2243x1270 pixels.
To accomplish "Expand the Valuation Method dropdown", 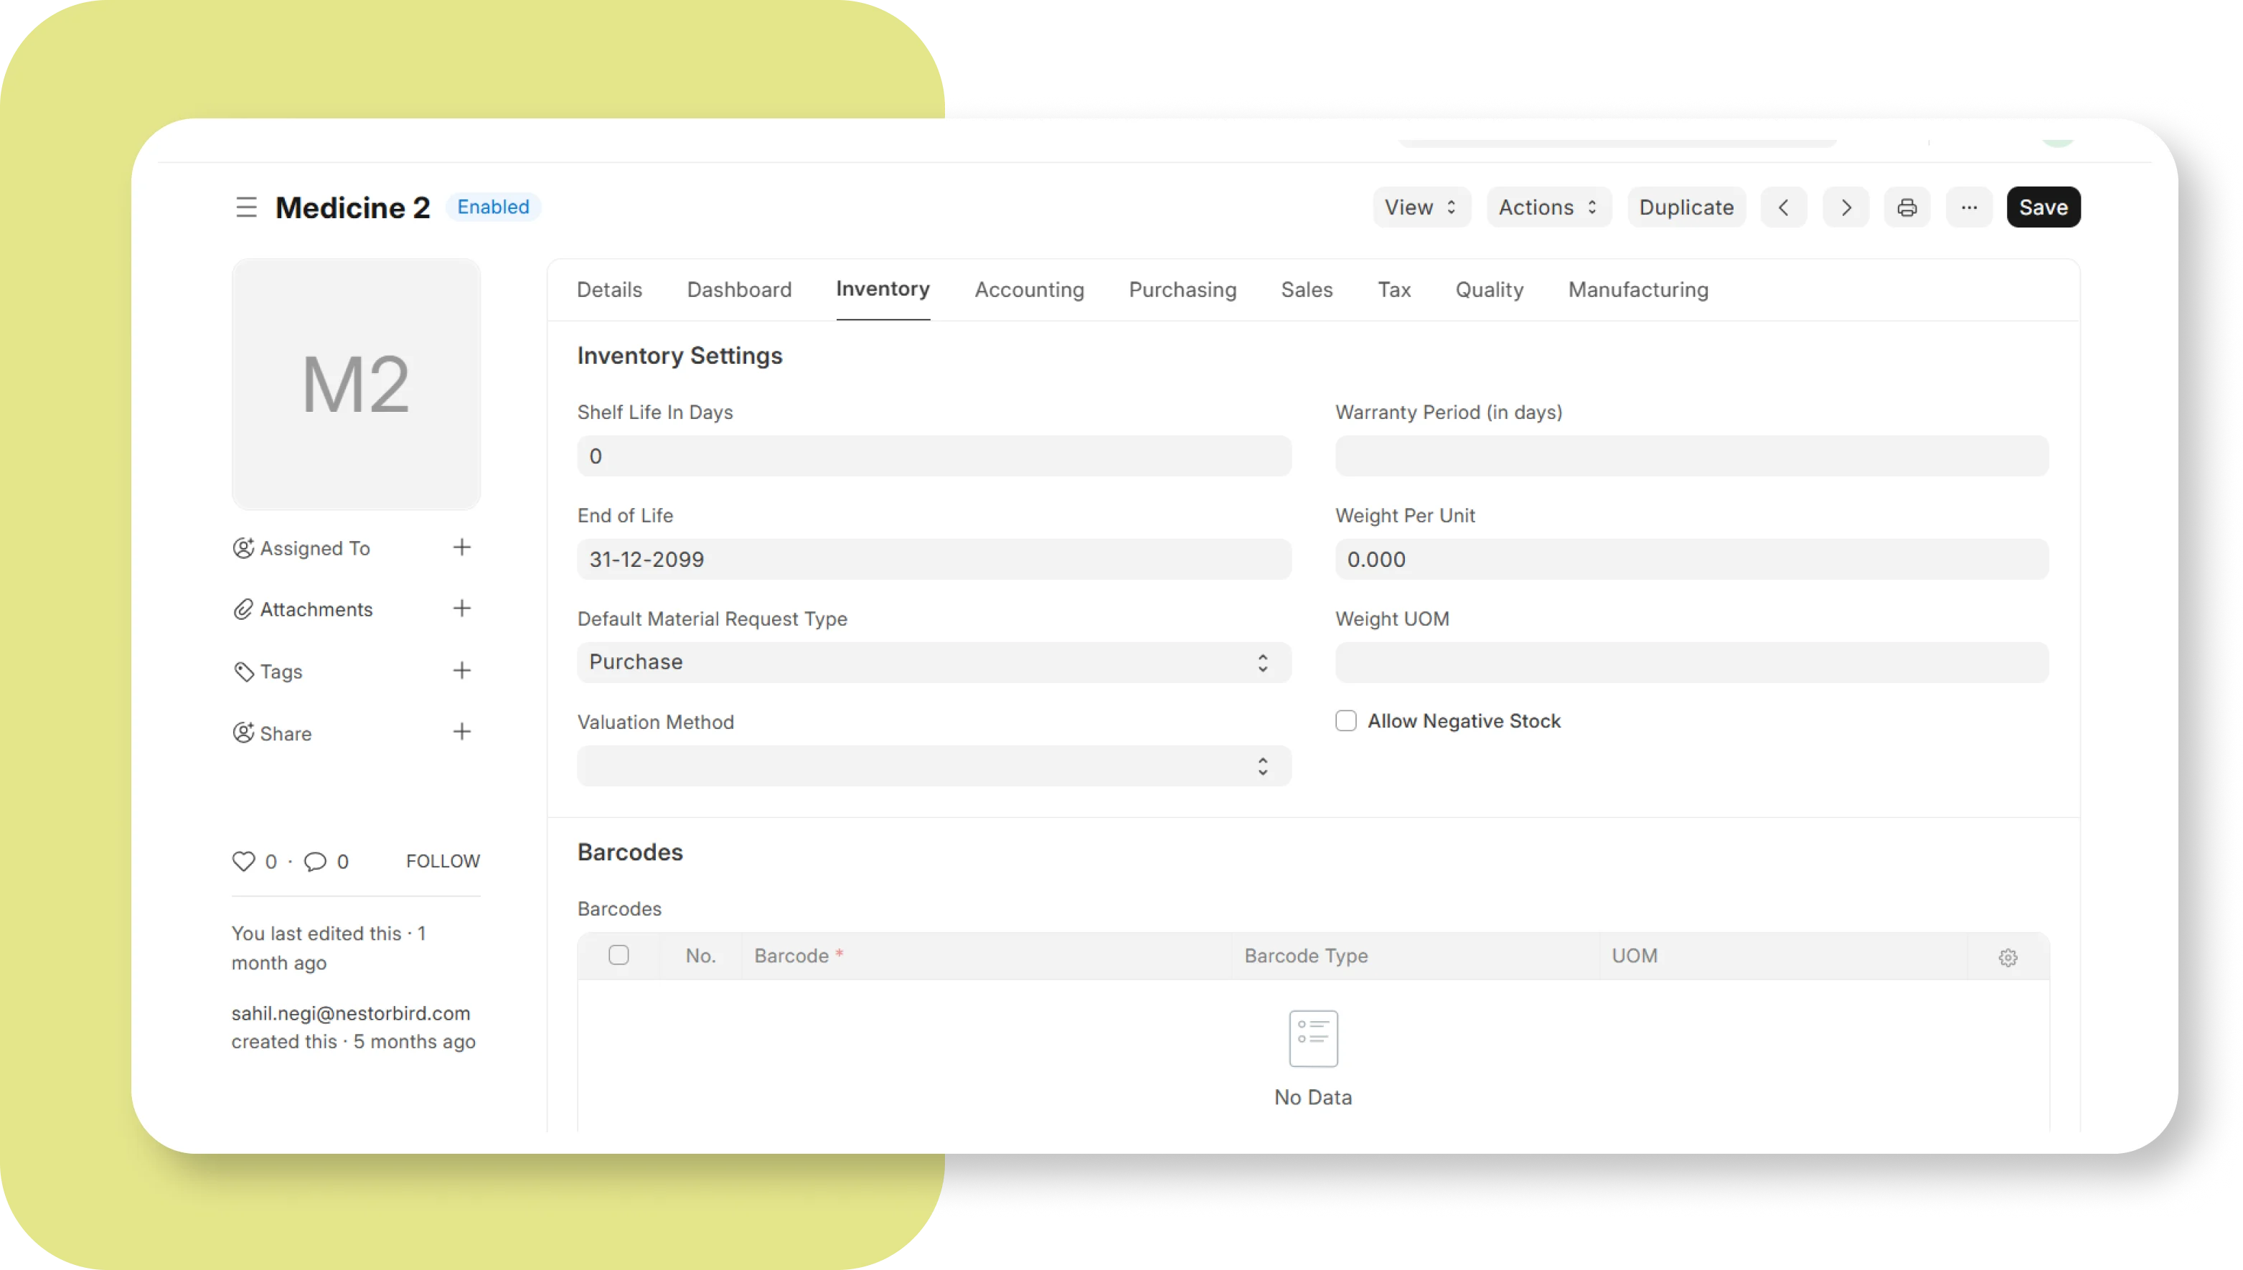I will click(933, 766).
